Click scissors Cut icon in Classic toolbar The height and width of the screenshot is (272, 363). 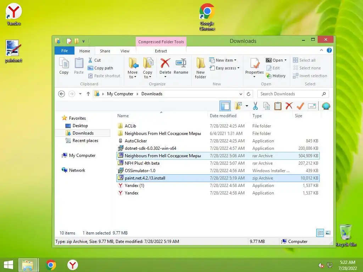[x=255, y=106]
